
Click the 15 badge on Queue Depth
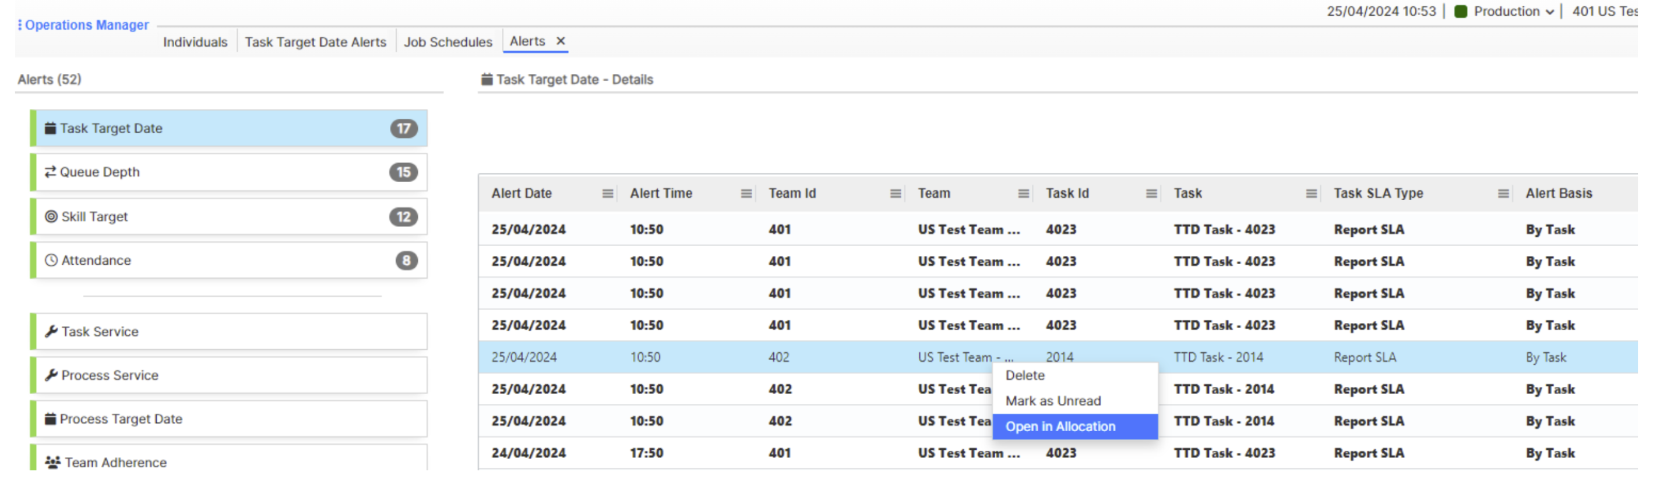tap(403, 173)
